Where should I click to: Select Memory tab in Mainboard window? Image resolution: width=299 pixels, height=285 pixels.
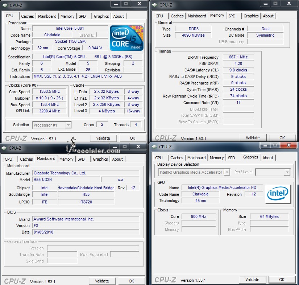[x=66, y=159]
